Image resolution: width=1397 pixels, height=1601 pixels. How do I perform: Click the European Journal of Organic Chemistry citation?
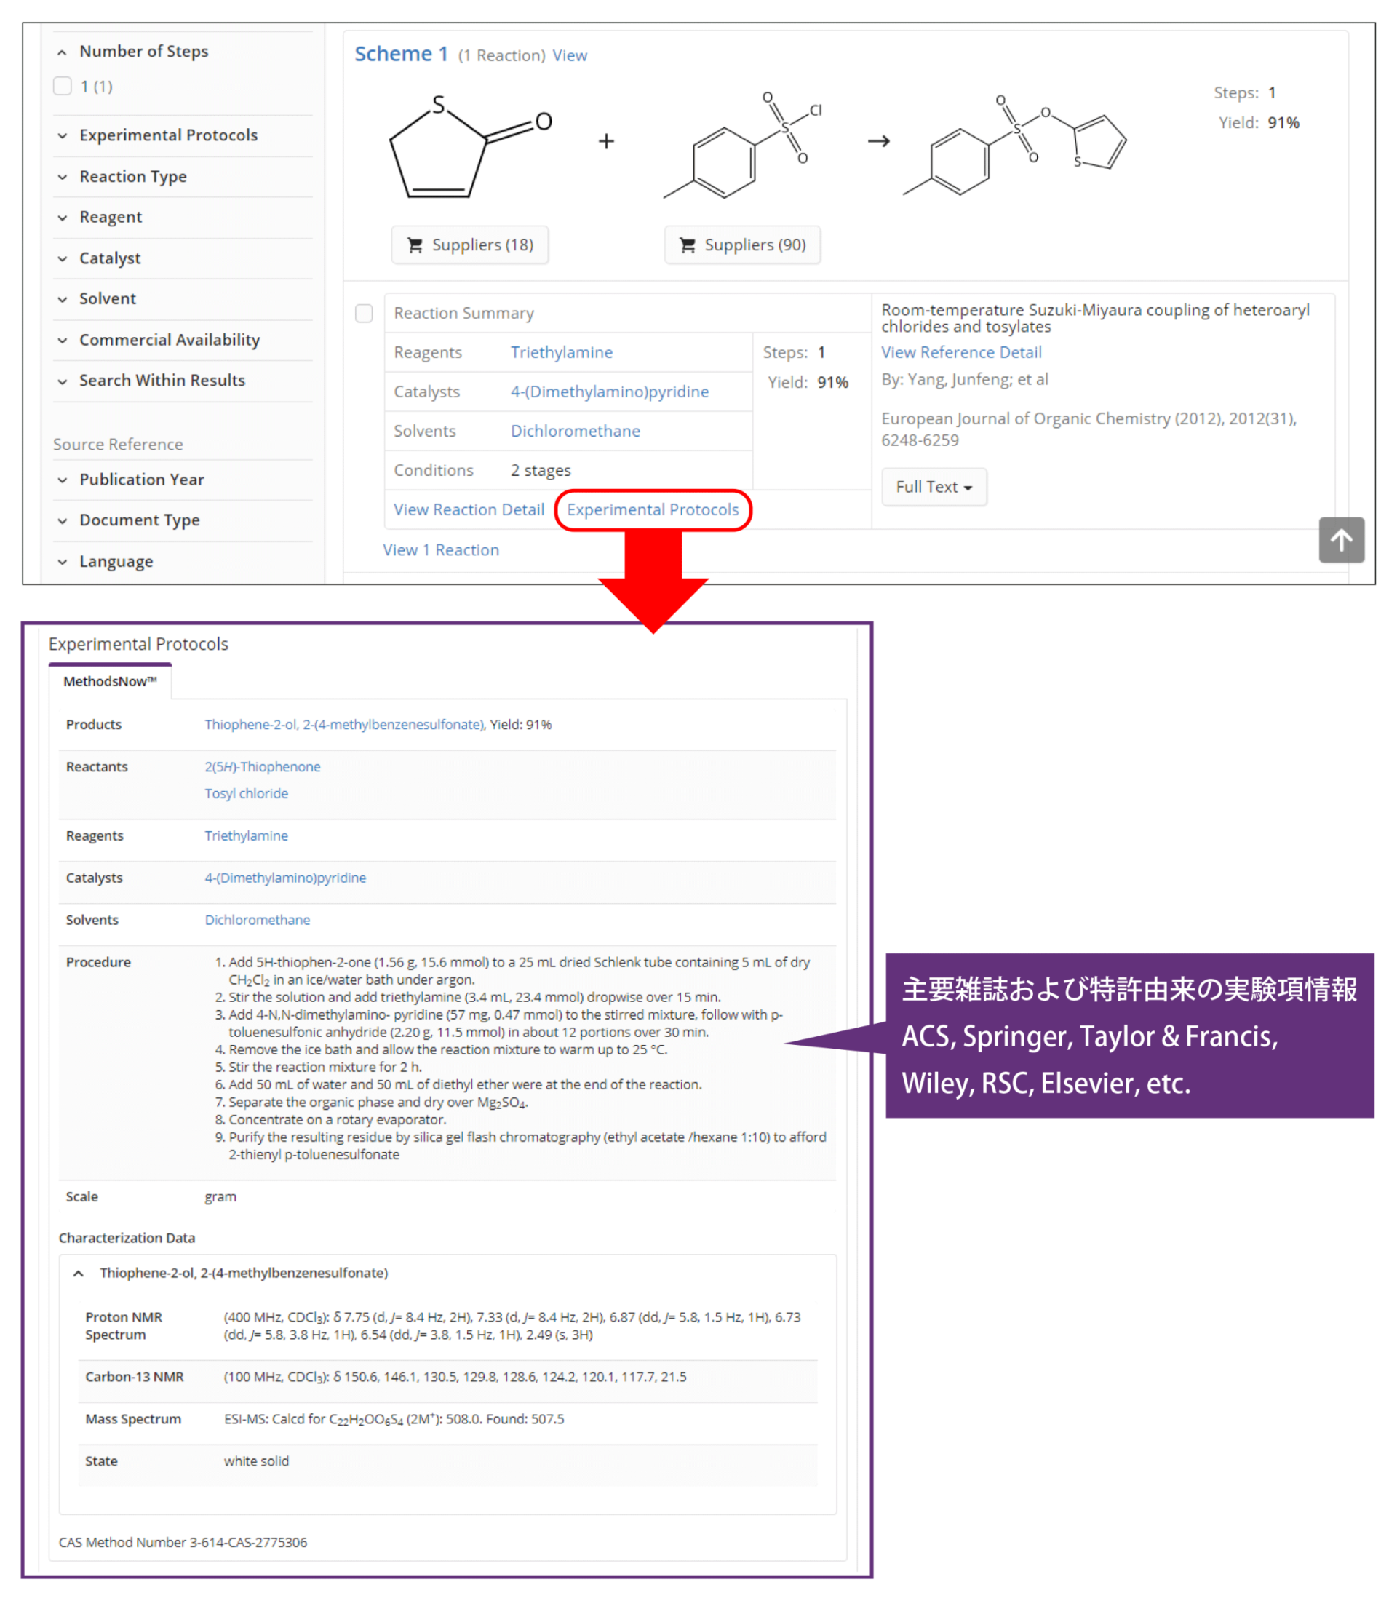click(1089, 429)
